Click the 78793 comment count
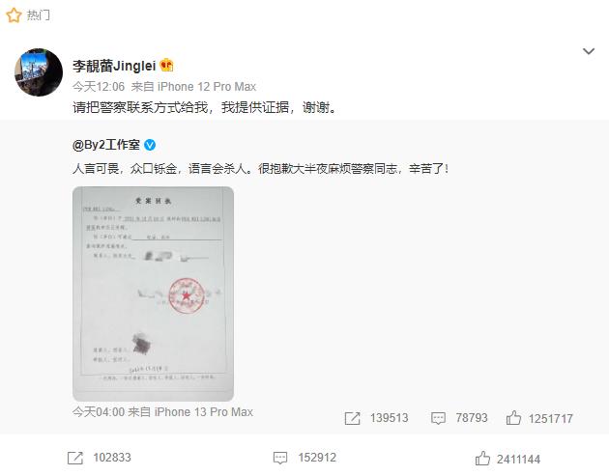The image size is (609, 476). click(x=472, y=418)
